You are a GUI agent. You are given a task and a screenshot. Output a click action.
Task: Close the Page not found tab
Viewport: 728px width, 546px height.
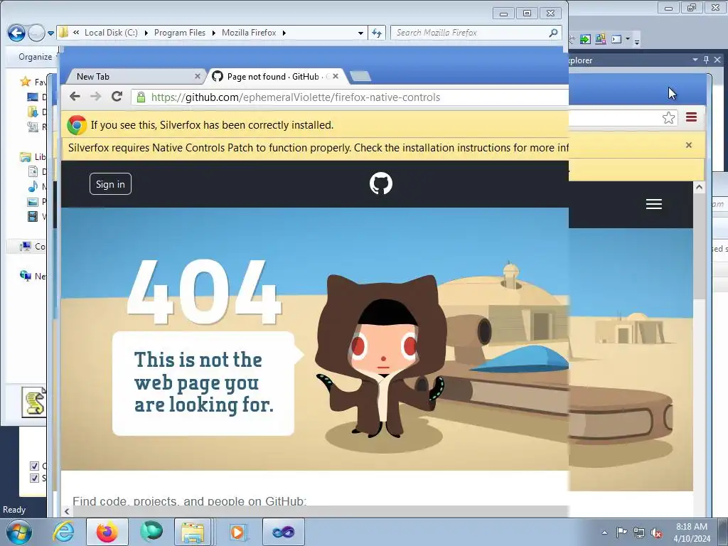point(336,76)
